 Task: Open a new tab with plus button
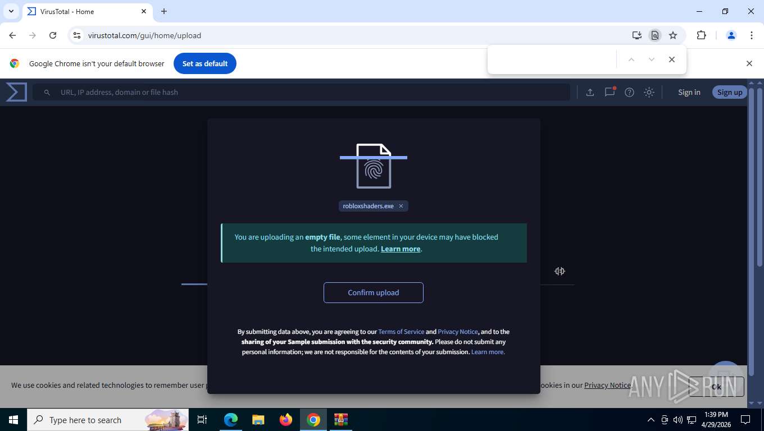coord(164,11)
